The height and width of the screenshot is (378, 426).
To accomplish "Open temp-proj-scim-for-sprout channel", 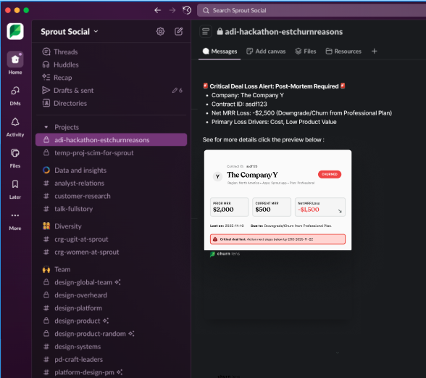I will point(112,153).
